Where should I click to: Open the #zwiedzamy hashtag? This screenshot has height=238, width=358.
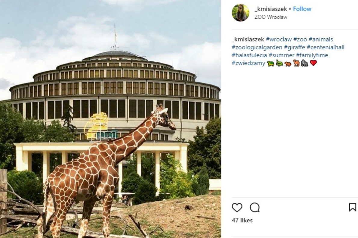pos(248,63)
